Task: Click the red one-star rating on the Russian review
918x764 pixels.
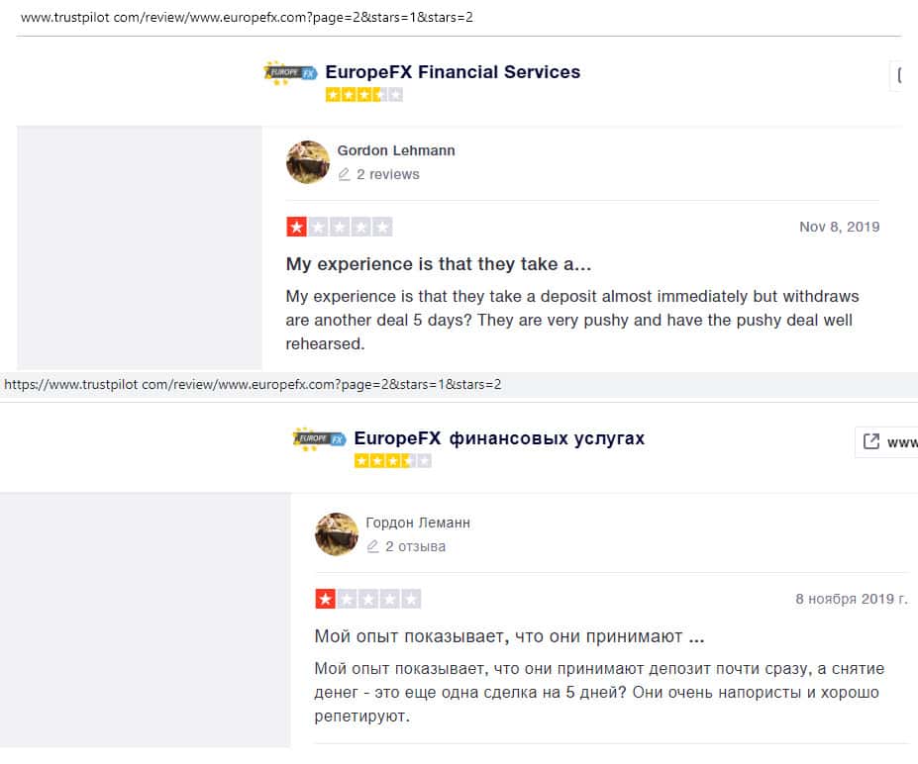Action: click(326, 599)
